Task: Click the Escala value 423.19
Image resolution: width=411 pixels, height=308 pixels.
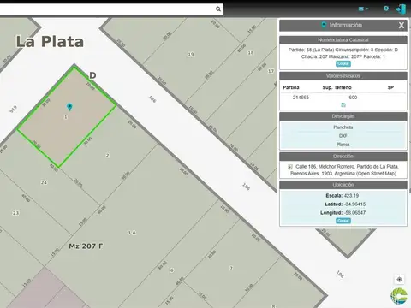Action: point(351,196)
